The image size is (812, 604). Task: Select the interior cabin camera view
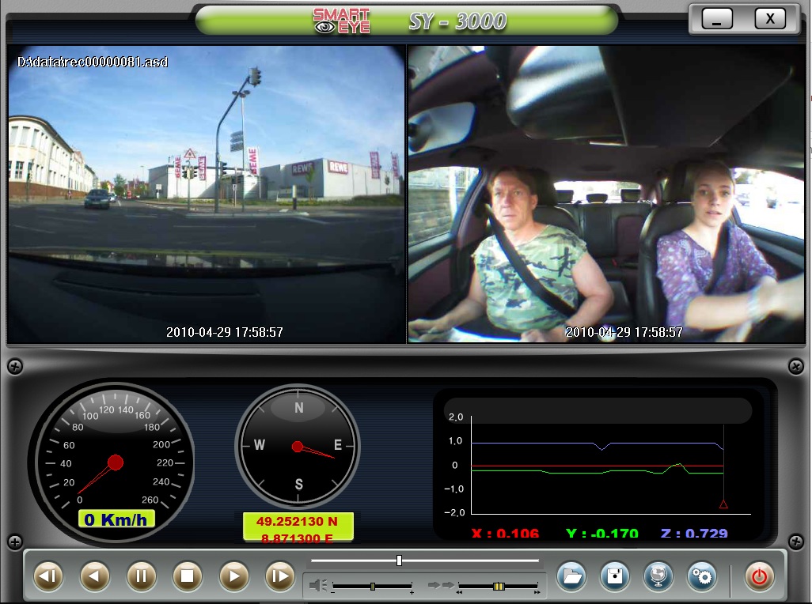606,194
